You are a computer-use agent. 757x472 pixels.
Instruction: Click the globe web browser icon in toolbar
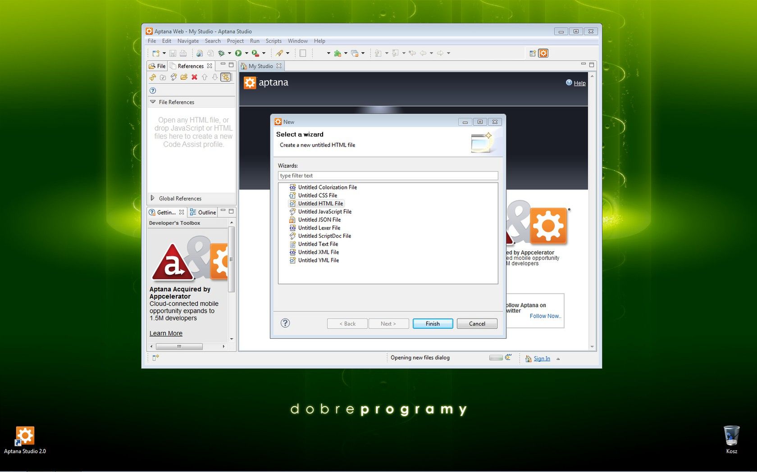(199, 53)
